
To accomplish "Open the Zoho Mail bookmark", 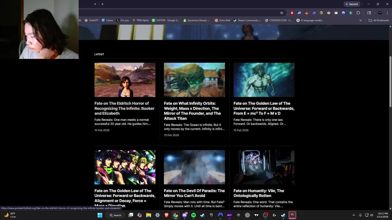I will tap(223, 20).
